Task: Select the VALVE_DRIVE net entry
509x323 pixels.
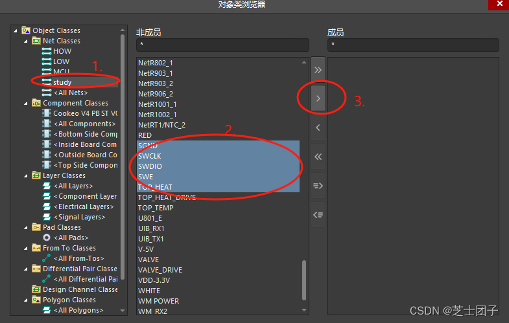Action: (x=160, y=270)
